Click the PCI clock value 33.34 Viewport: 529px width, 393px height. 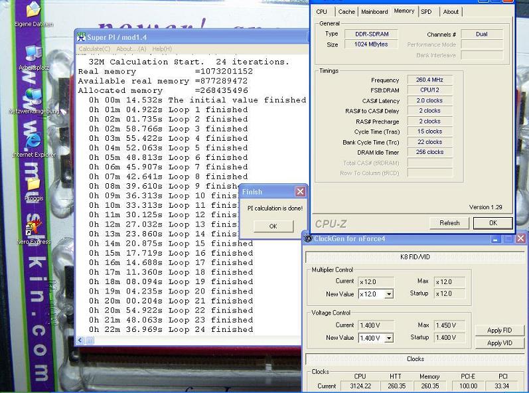tap(502, 386)
